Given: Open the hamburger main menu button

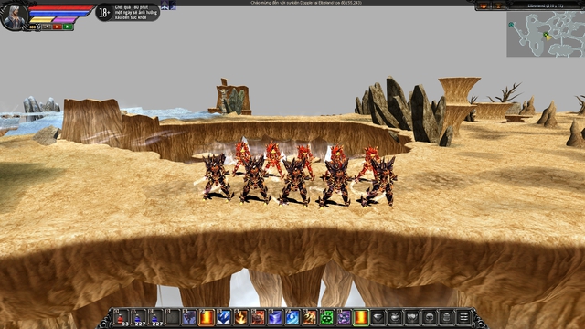Looking at the screenshot, I should pyautogui.click(x=463, y=318).
